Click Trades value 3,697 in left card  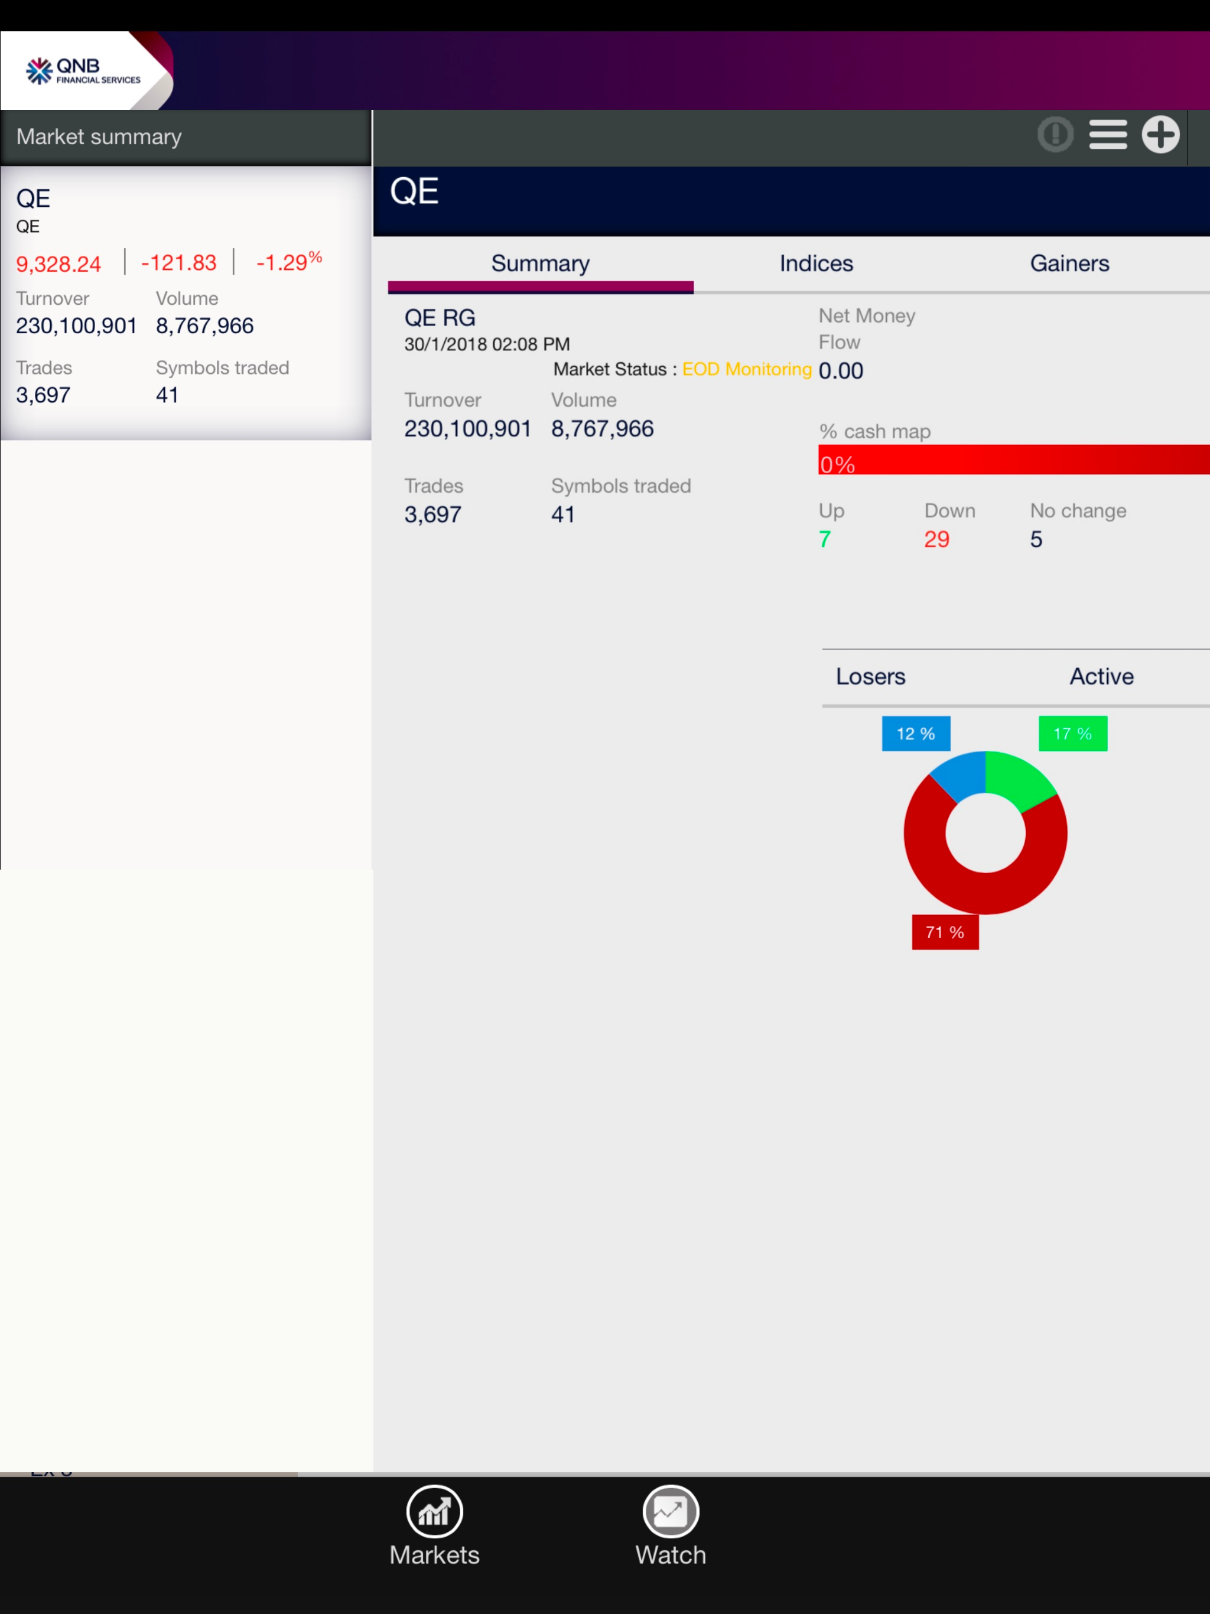coord(43,395)
